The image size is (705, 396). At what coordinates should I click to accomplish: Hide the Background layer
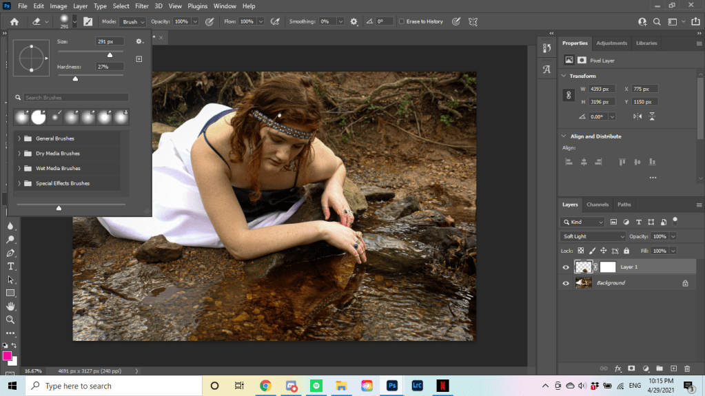click(566, 283)
